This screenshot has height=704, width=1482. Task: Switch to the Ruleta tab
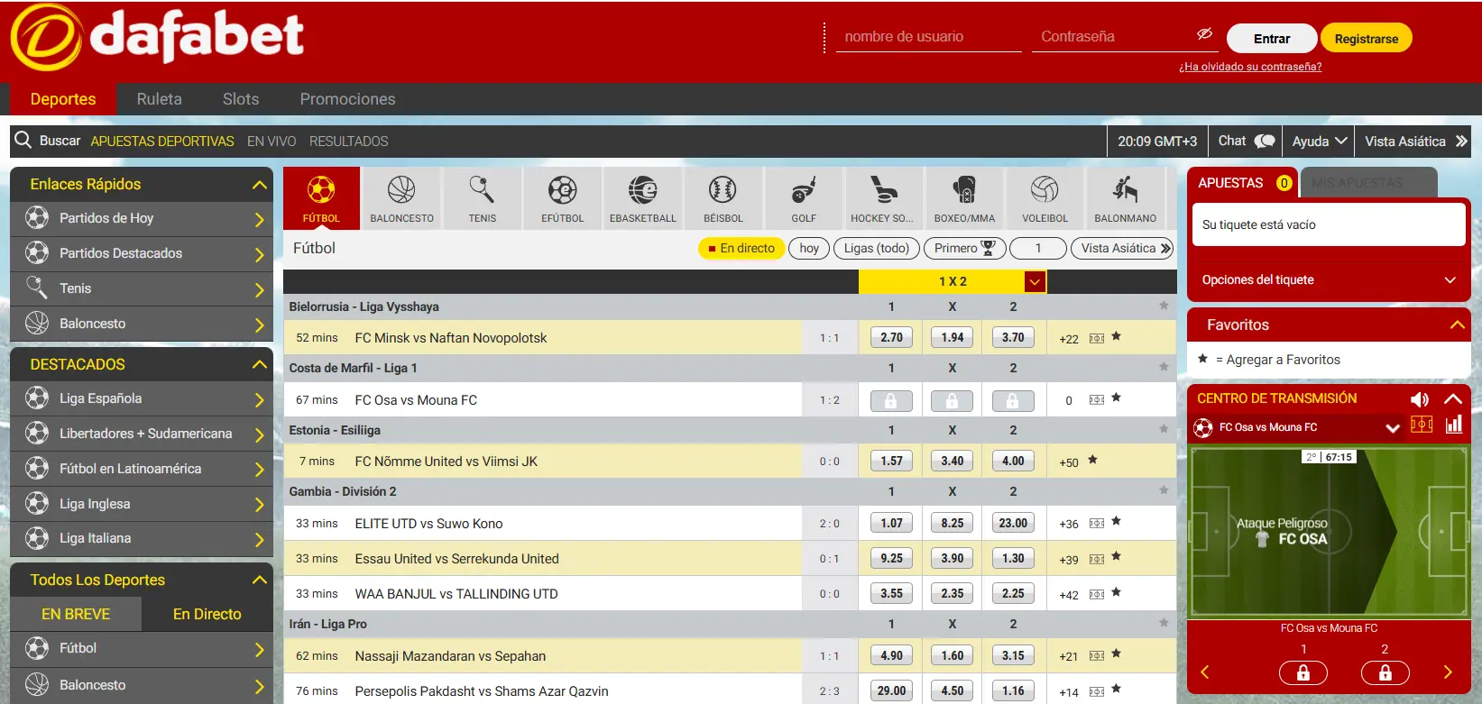coord(159,99)
